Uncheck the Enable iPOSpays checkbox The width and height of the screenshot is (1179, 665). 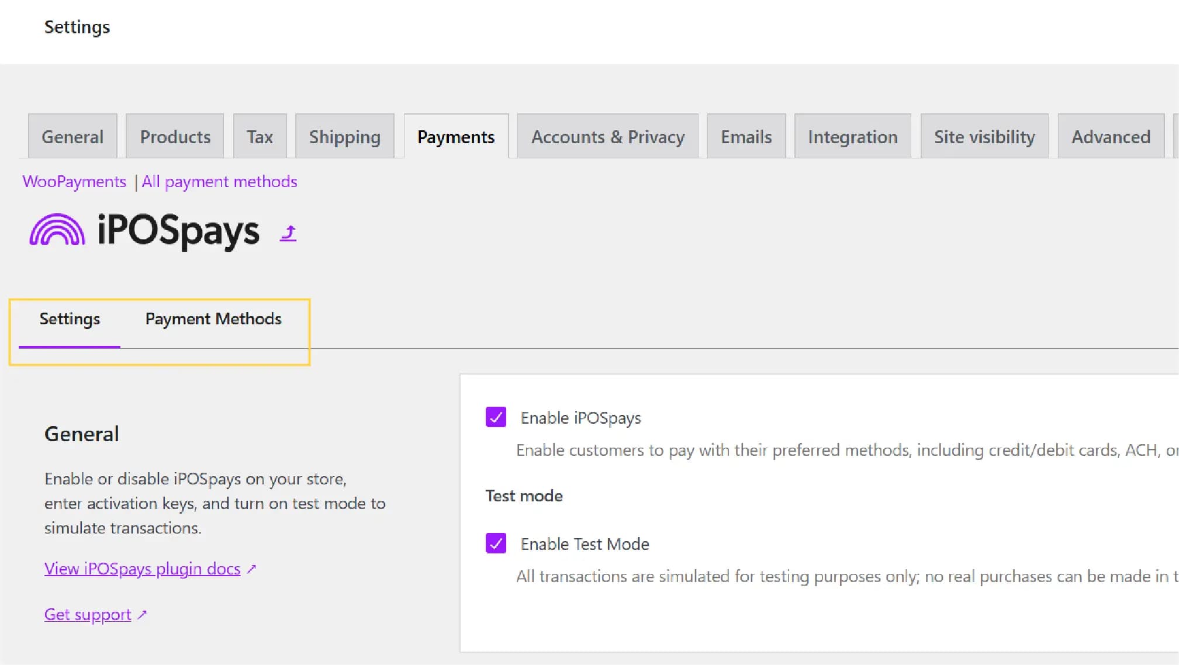pyautogui.click(x=496, y=417)
